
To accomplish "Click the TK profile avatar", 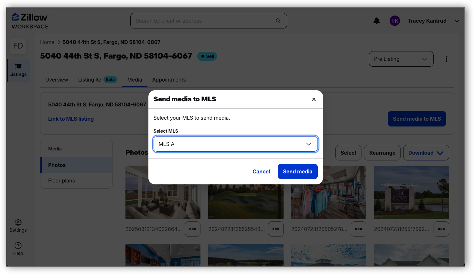I will [395, 20].
